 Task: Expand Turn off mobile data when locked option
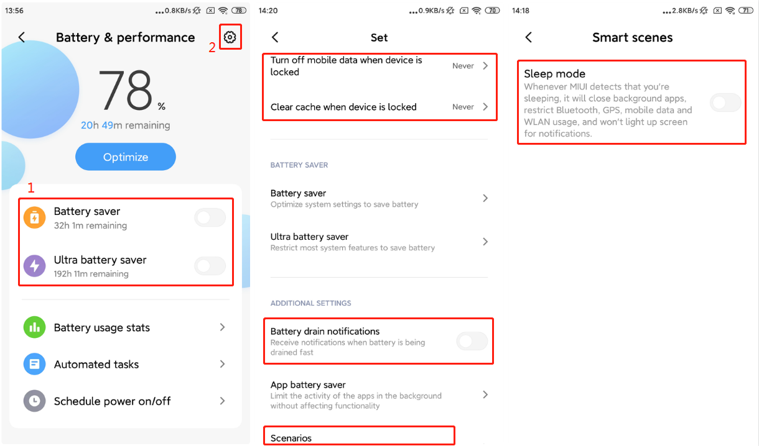(379, 66)
